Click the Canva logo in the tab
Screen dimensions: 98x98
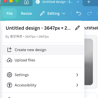38,2
